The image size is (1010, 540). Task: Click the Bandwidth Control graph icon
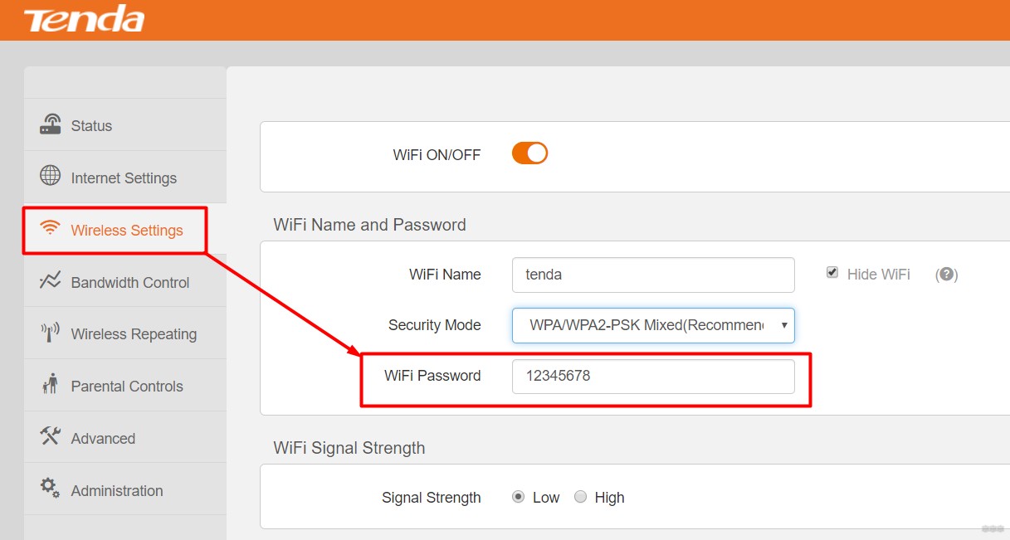[51, 280]
